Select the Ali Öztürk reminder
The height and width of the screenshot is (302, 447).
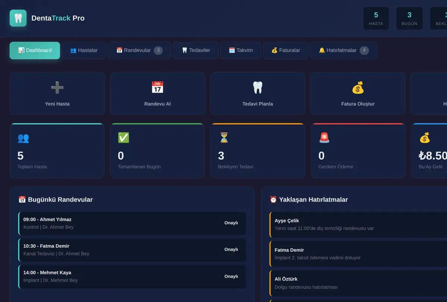[x=358, y=283]
